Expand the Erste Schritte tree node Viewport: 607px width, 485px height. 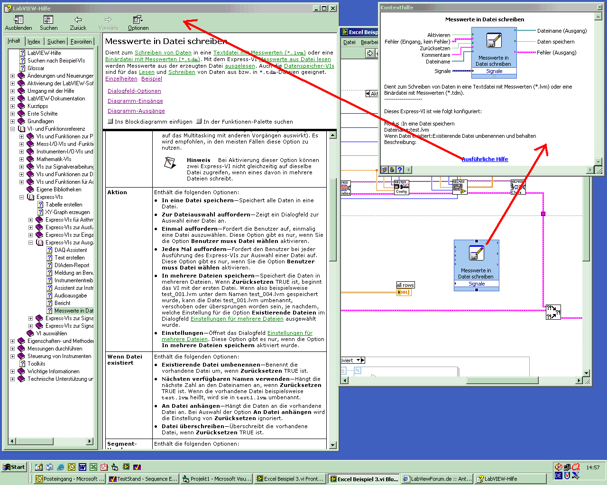pos(12,114)
